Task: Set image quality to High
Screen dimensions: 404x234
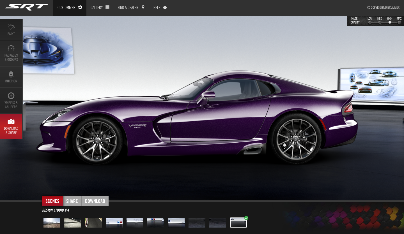Action: [x=390, y=22]
